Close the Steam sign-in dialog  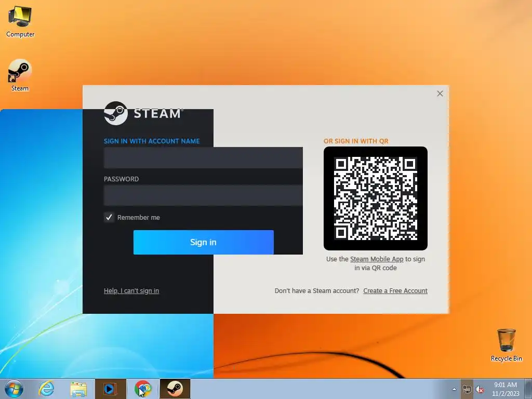click(x=440, y=94)
